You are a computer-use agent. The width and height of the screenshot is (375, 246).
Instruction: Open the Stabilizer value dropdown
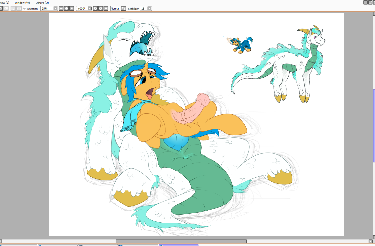click(x=149, y=9)
